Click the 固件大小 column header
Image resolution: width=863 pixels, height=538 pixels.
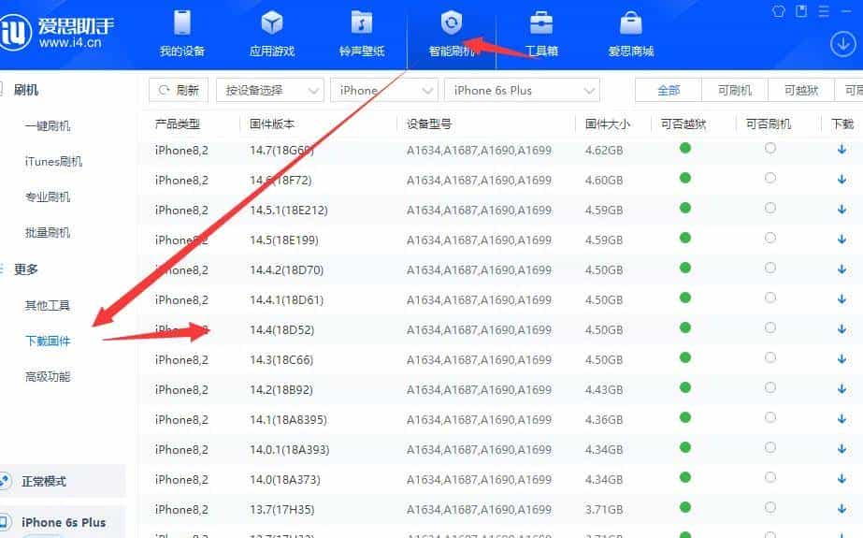click(607, 124)
